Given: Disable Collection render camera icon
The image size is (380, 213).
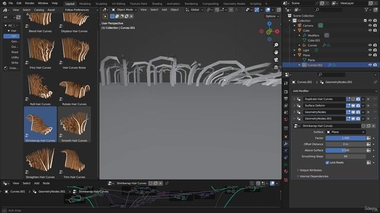Looking at the screenshot, I should (x=375, y=21).
